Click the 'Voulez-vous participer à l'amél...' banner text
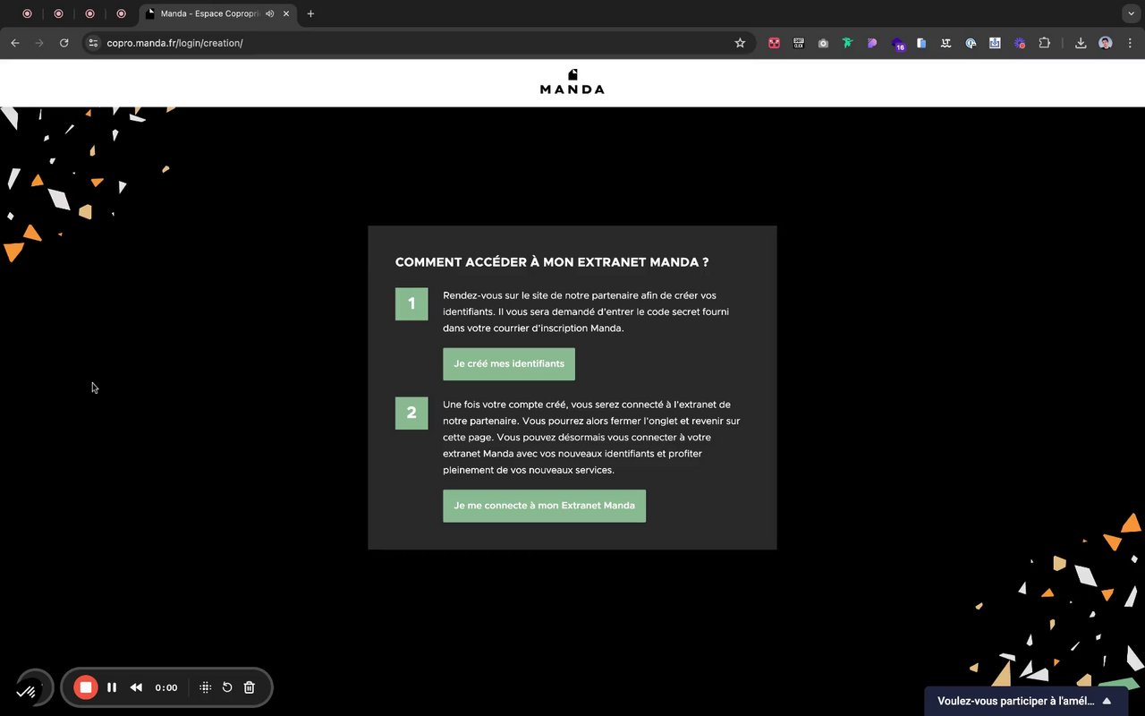The image size is (1145, 716). pyautogui.click(x=1015, y=701)
